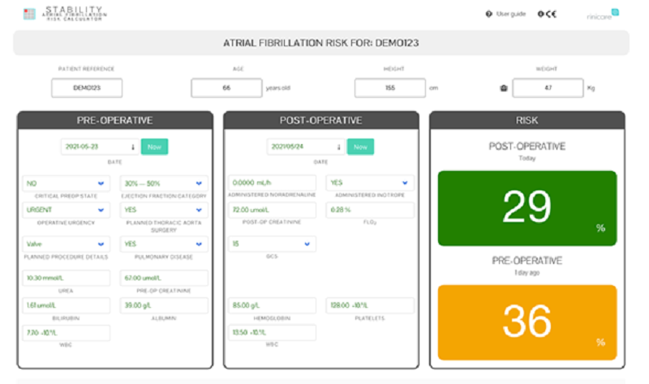Open the Planned Procedure Details dropdown
The height and width of the screenshot is (384, 649).
[67, 244]
